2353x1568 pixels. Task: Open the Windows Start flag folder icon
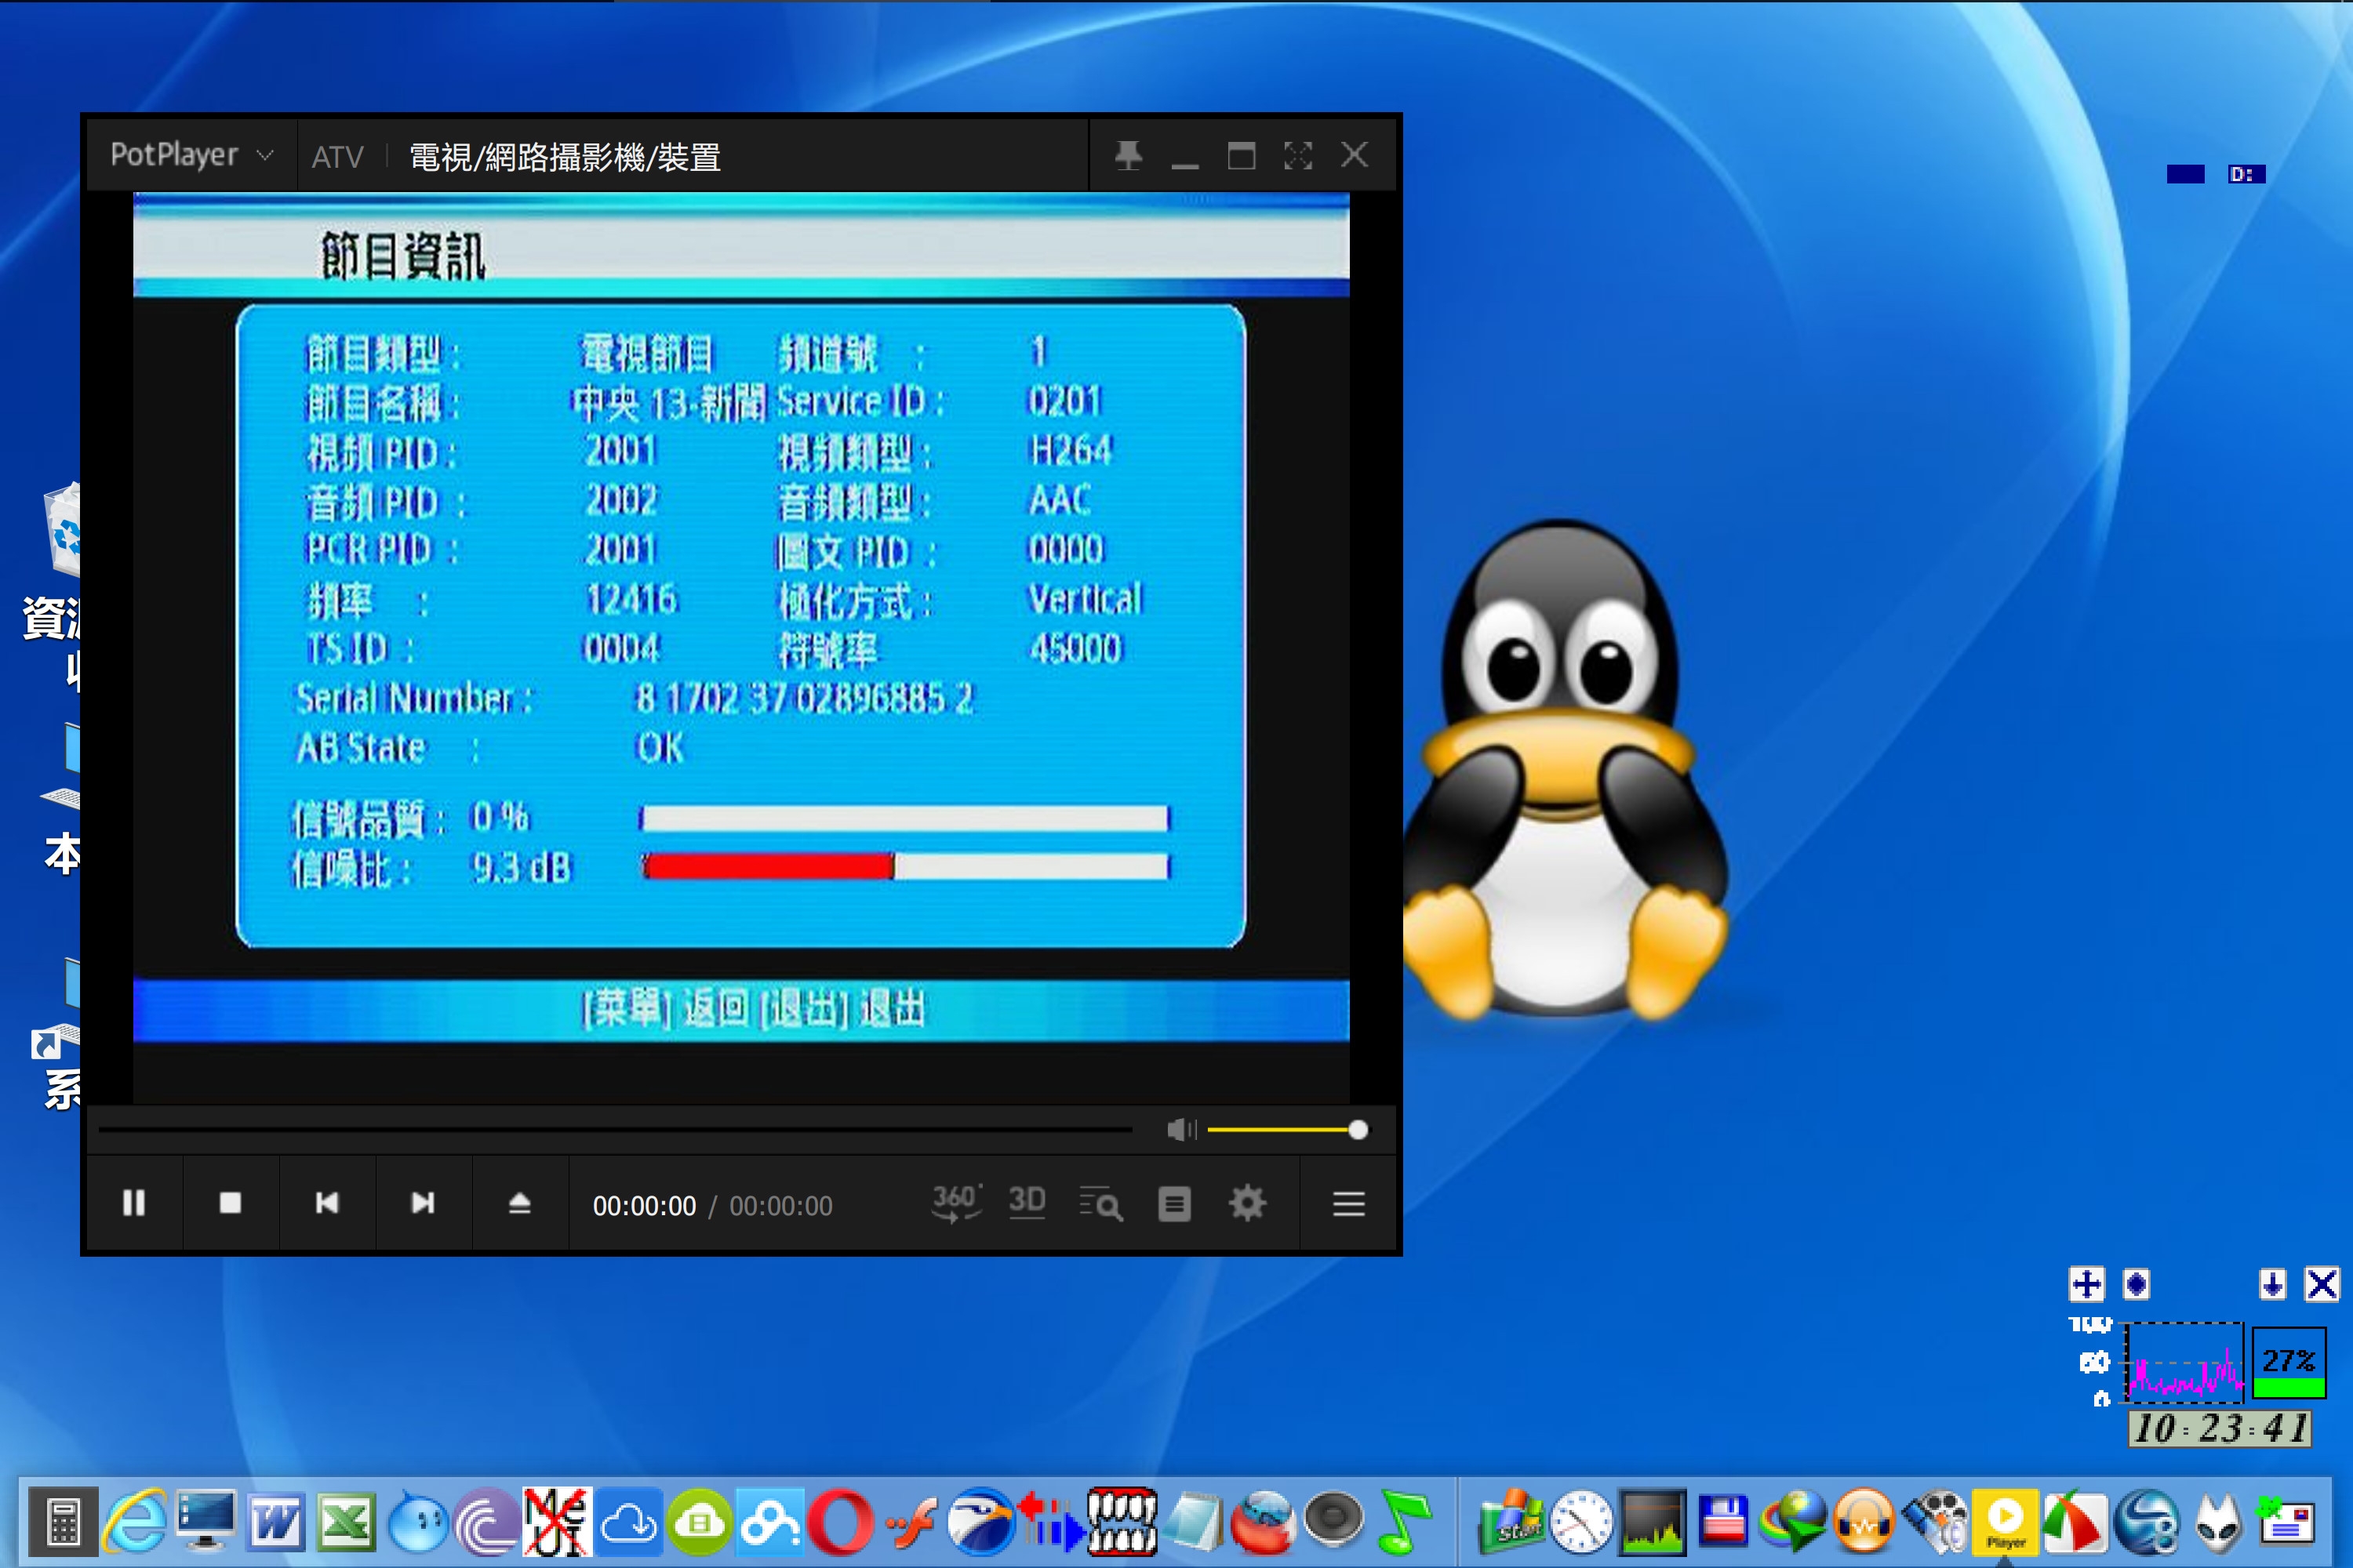(1513, 1522)
